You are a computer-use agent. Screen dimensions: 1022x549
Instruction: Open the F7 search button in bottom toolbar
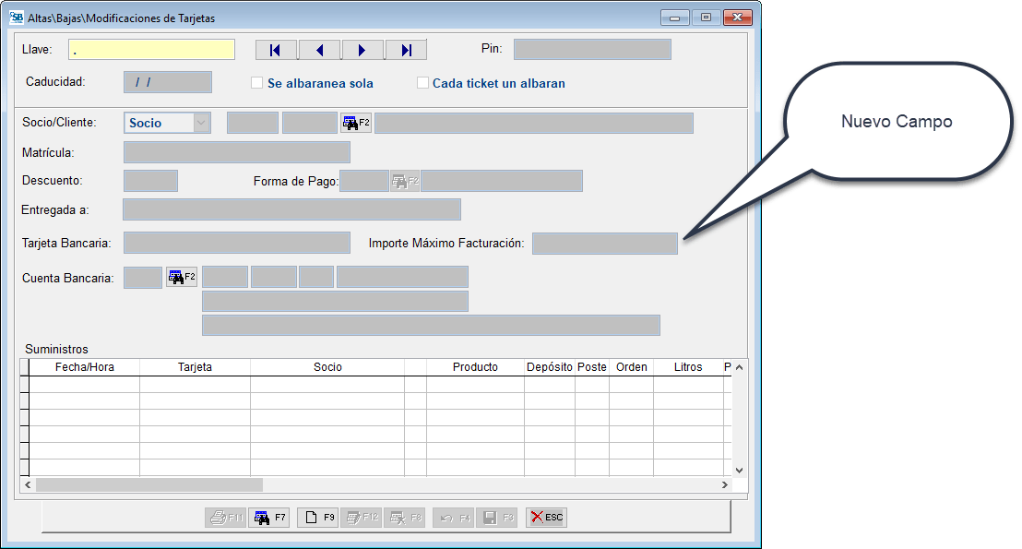(x=269, y=518)
